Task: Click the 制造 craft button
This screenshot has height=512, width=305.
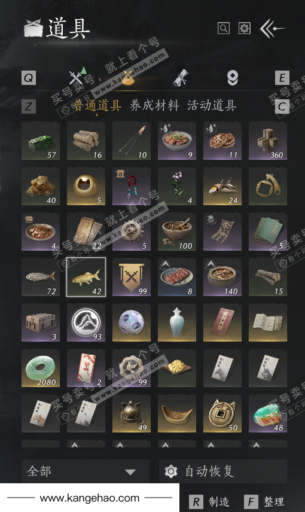Action: [x=209, y=502]
